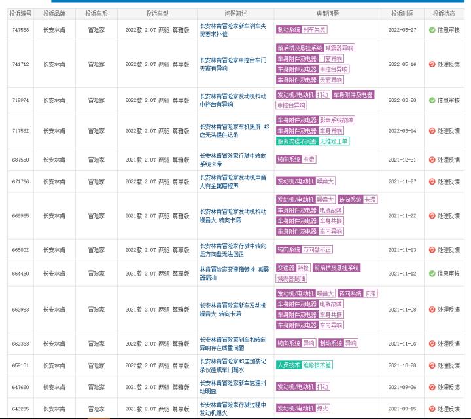Open complaint 中控台车门天窗有异响
The height and width of the screenshot is (419, 471).
(x=233, y=64)
